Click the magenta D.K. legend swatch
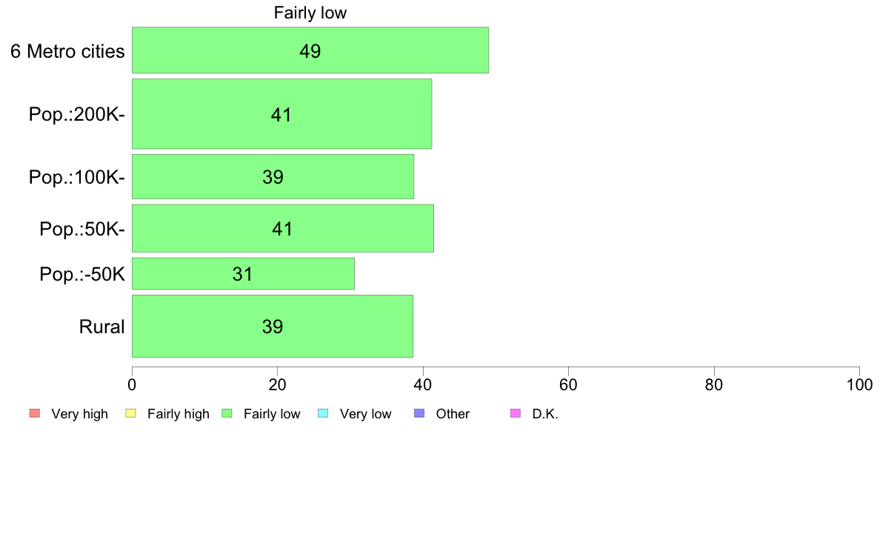 [x=516, y=414]
